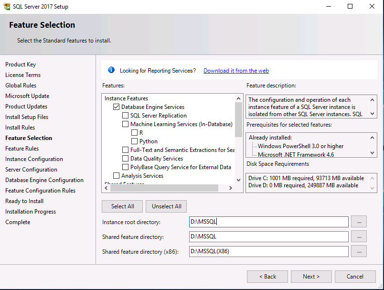384x290 pixels.
Task: Select Product Key step in sidebar
Action: coord(21,64)
